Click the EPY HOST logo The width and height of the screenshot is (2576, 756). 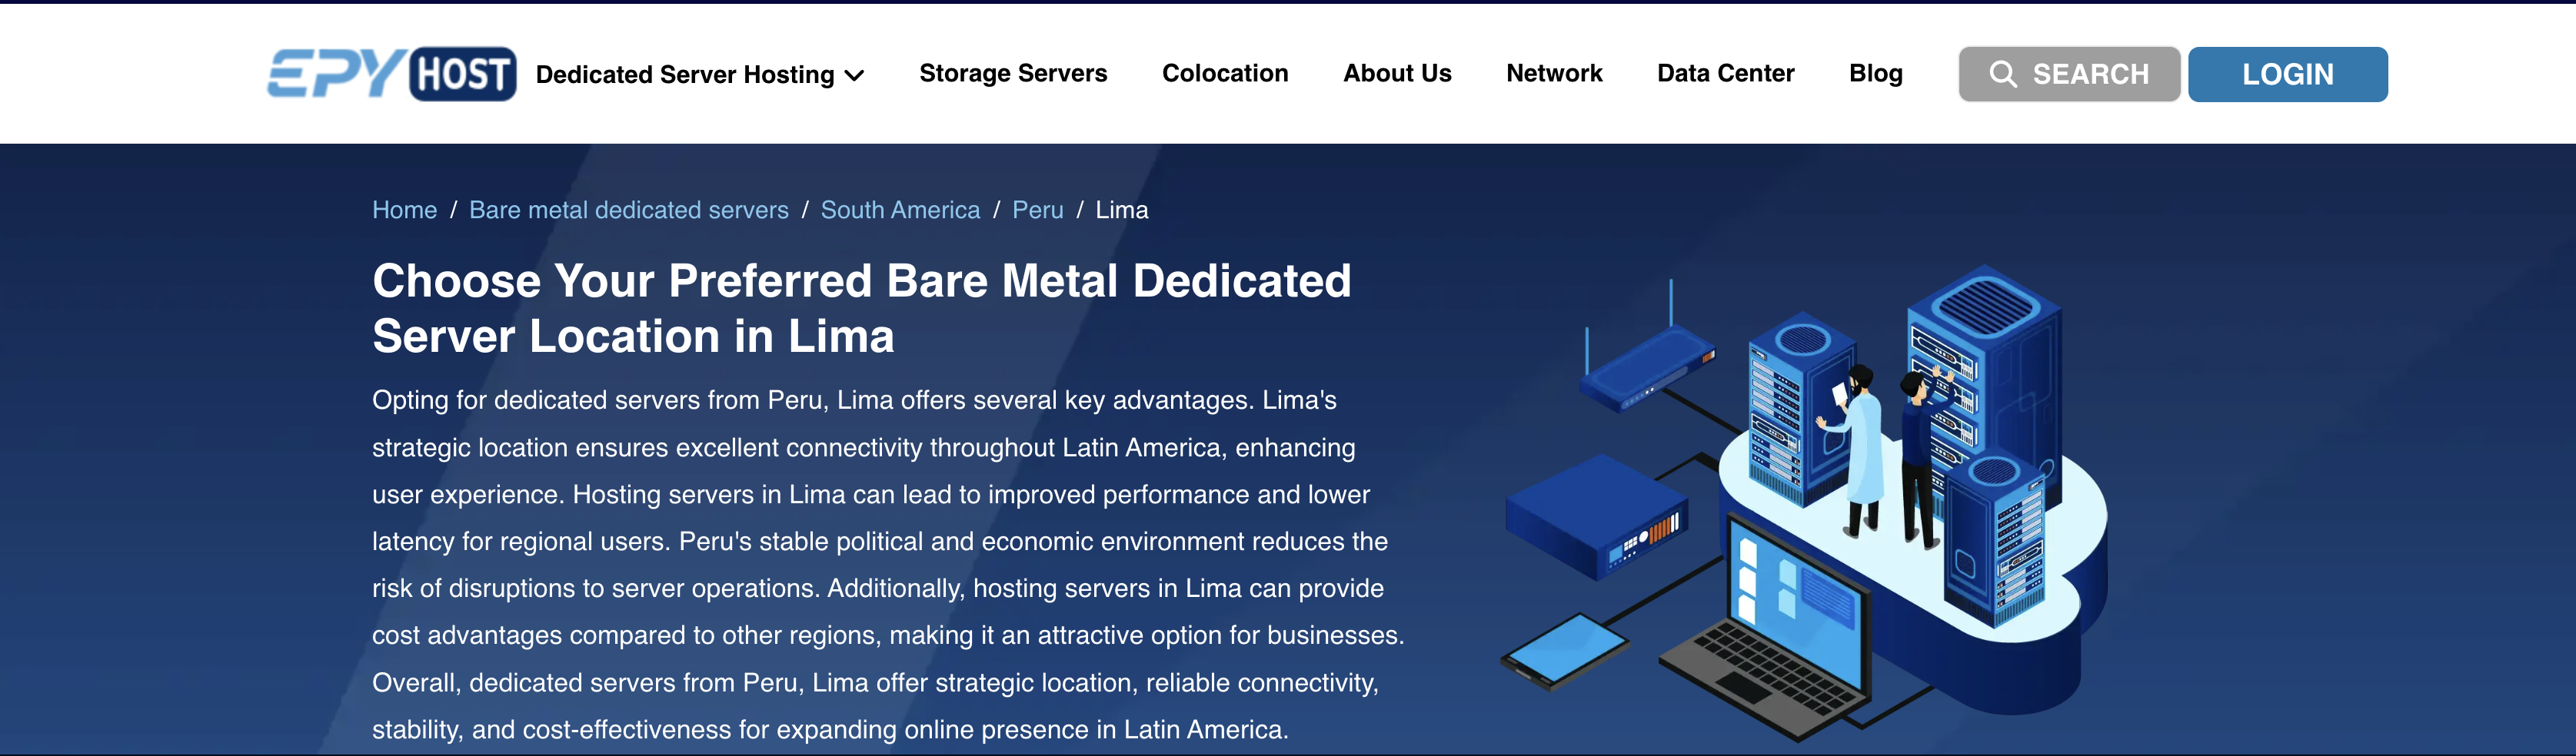point(392,74)
